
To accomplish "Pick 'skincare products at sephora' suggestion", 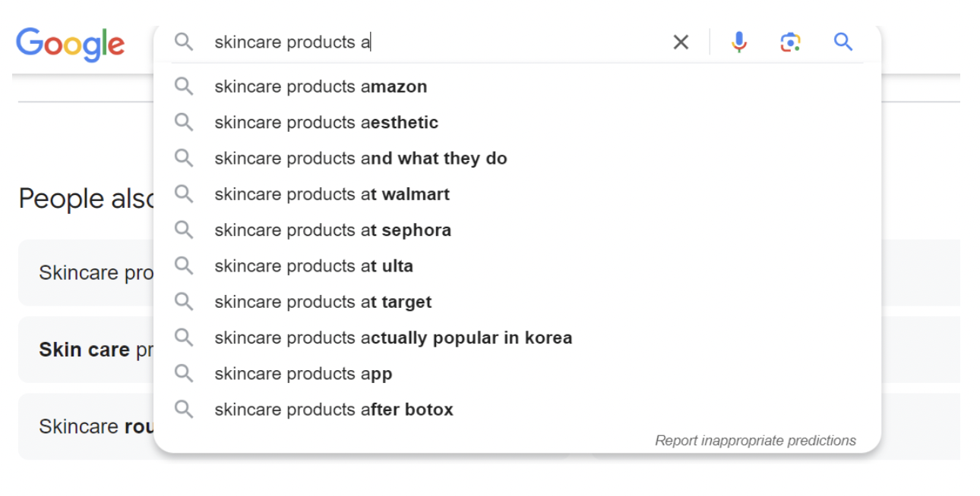I will tap(333, 230).
